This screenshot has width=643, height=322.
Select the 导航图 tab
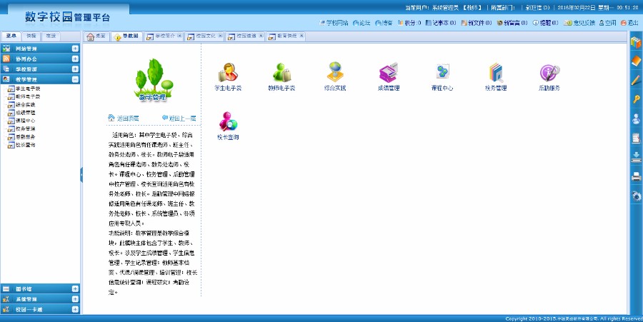click(x=126, y=37)
